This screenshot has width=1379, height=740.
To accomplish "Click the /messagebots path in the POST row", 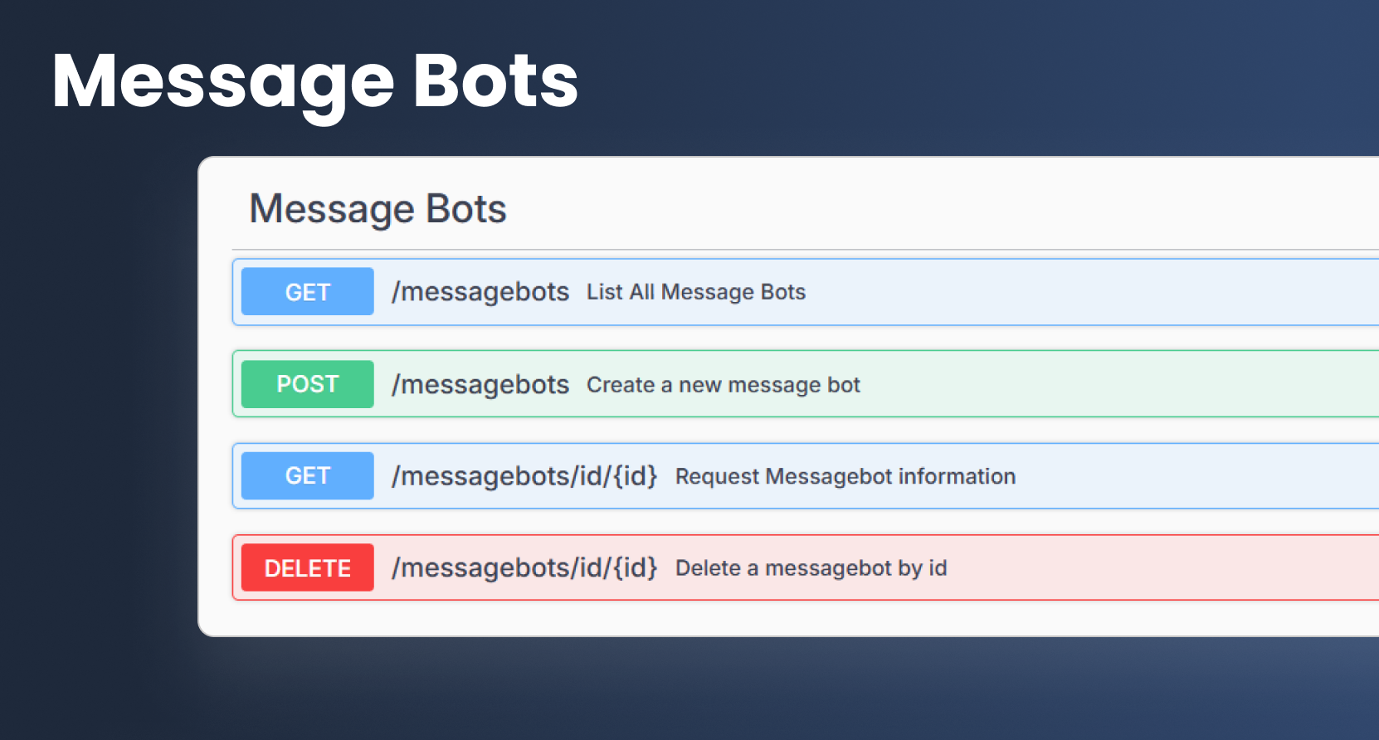I will pyautogui.click(x=480, y=385).
